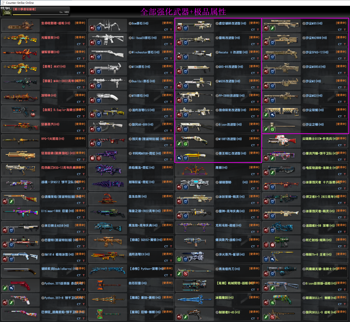Screen dimensions: 350x322
Task: Click 使用中 status on 生命收割者-齿轮
Action: click(x=80, y=23)
